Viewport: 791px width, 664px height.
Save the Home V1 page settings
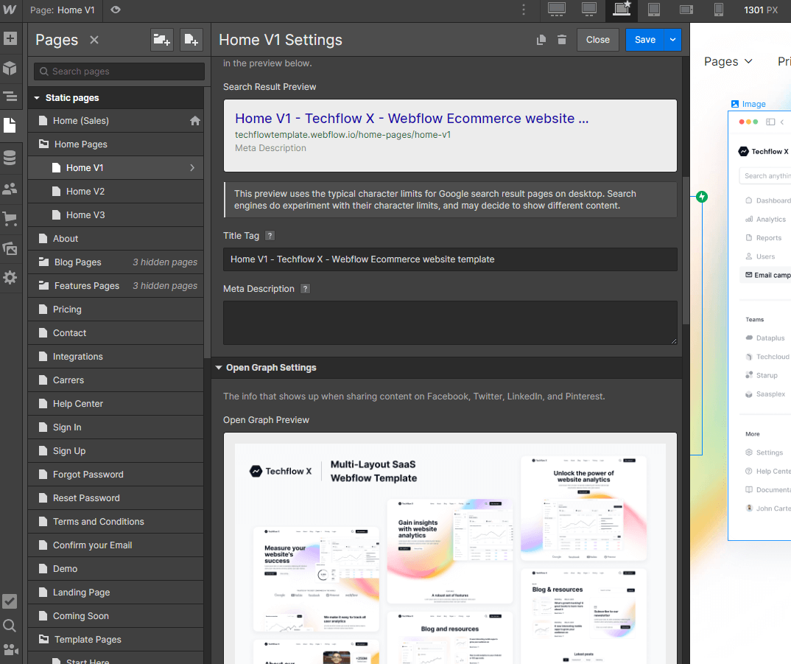pos(647,40)
